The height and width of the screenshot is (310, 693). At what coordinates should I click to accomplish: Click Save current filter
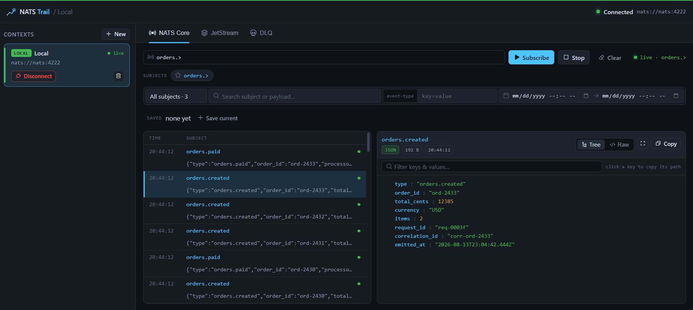coord(218,118)
